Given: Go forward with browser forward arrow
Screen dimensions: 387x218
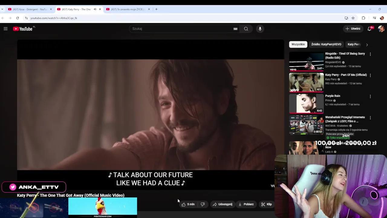Looking at the screenshot, I should (10, 18).
